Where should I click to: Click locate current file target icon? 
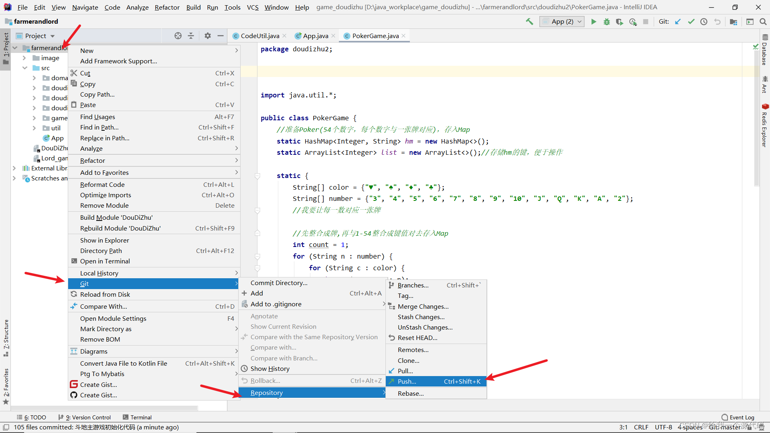click(178, 36)
